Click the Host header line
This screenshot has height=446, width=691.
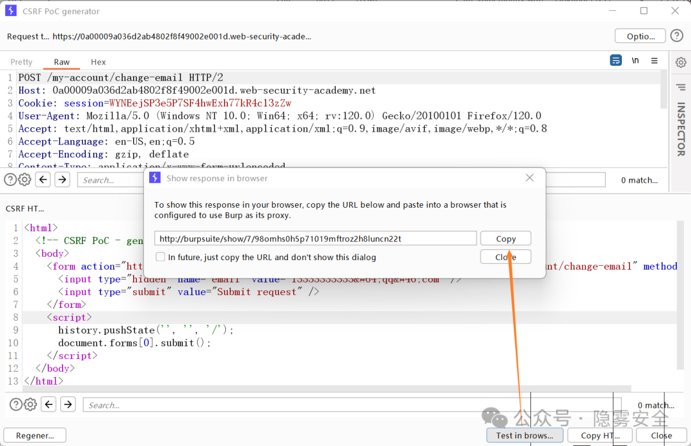click(197, 90)
